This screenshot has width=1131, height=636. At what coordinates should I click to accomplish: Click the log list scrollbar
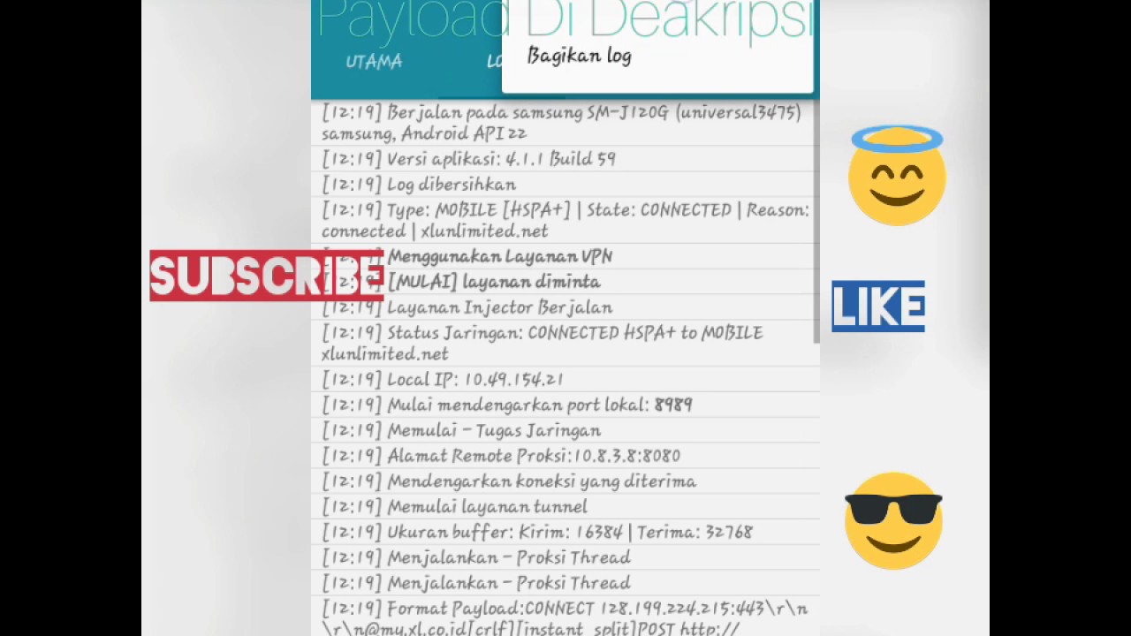coord(816,221)
